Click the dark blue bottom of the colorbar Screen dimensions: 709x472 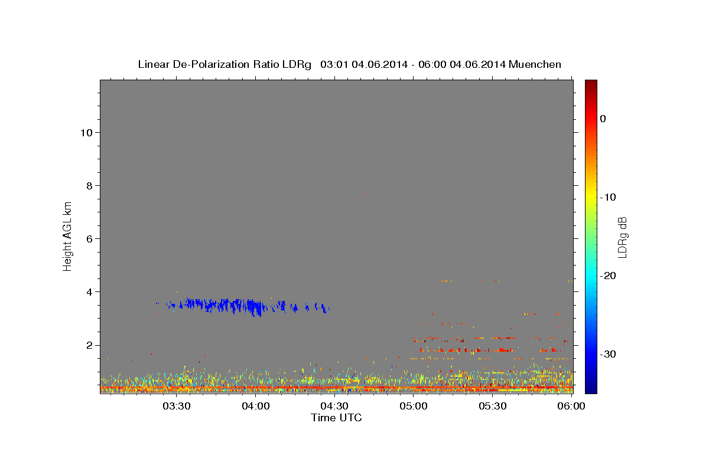pos(591,388)
